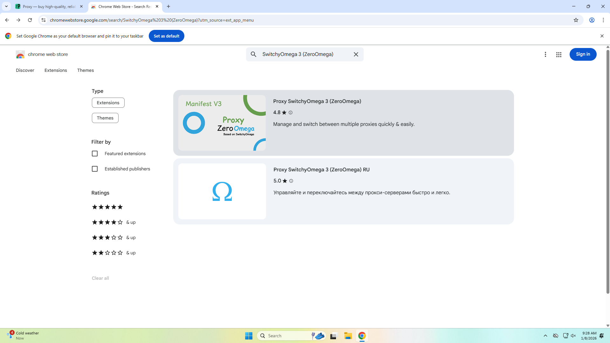Filter by five-star rating
The height and width of the screenshot is (343, 610).
tap(107, 207)
